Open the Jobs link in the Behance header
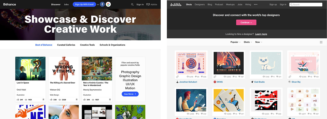This screenshot has width=327, height=119. pos(66,4)
